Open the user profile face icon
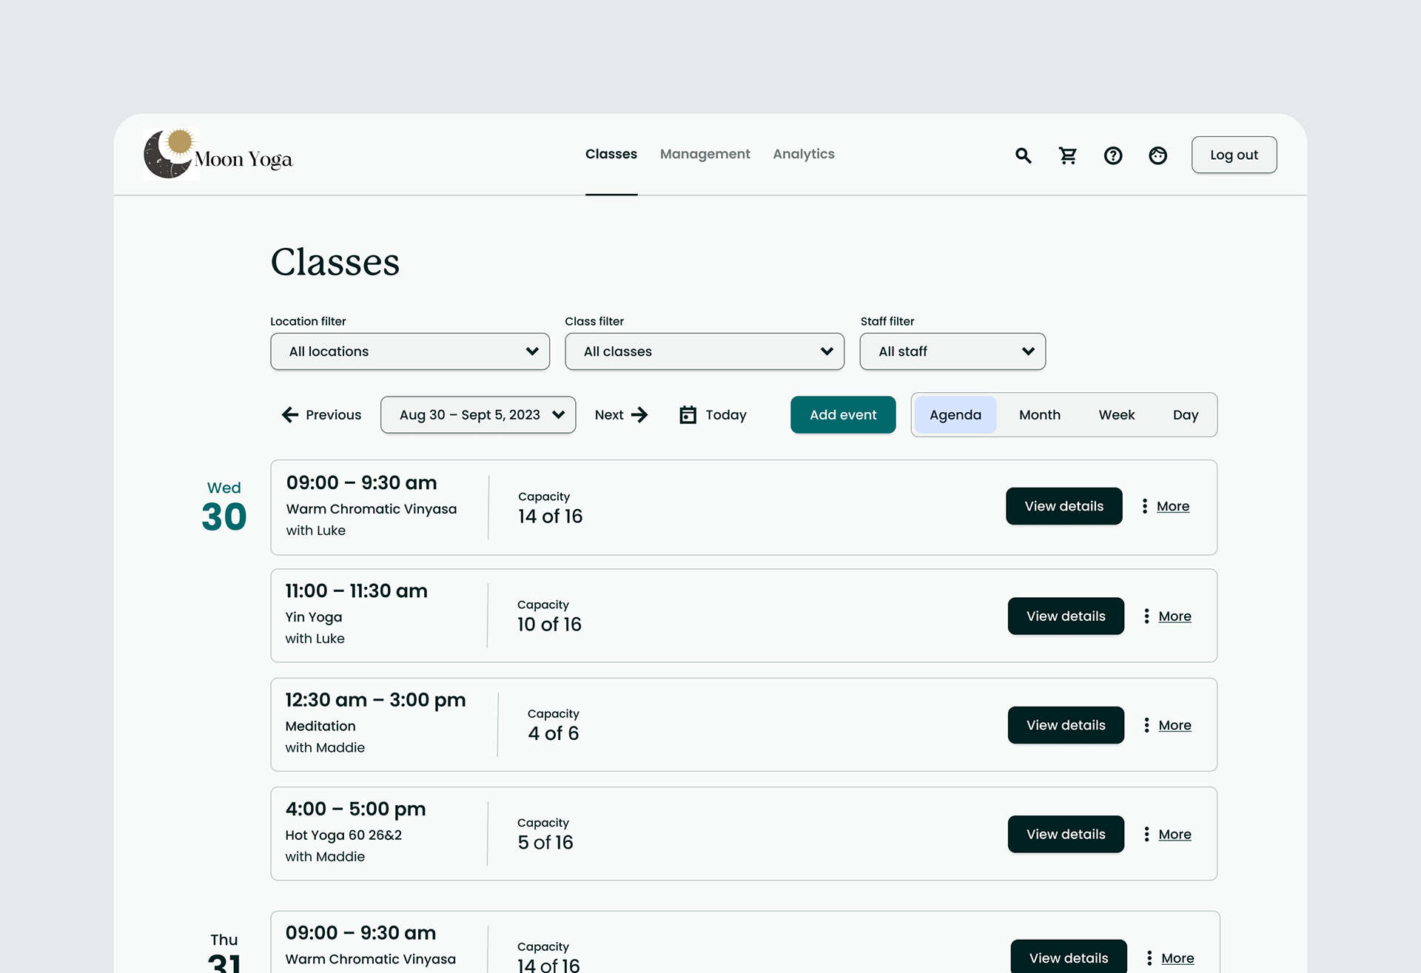This screenshot has width=1421, height=973. pos(1158,155)
